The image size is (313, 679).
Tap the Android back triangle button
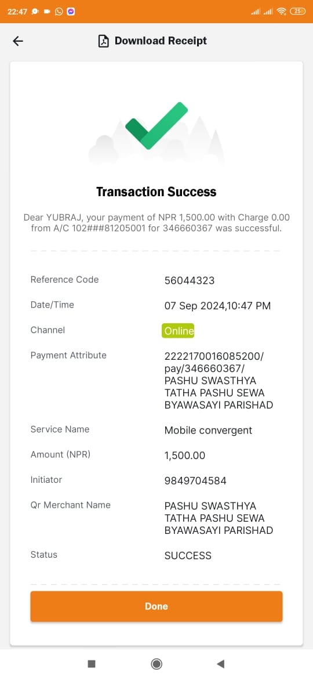click(220, 663)
